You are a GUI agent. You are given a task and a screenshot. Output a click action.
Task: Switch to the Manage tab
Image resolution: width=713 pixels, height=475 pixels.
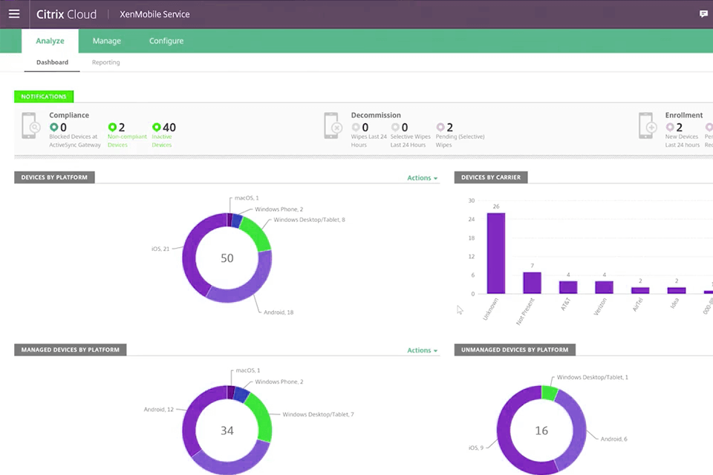[x=106, y=41]
